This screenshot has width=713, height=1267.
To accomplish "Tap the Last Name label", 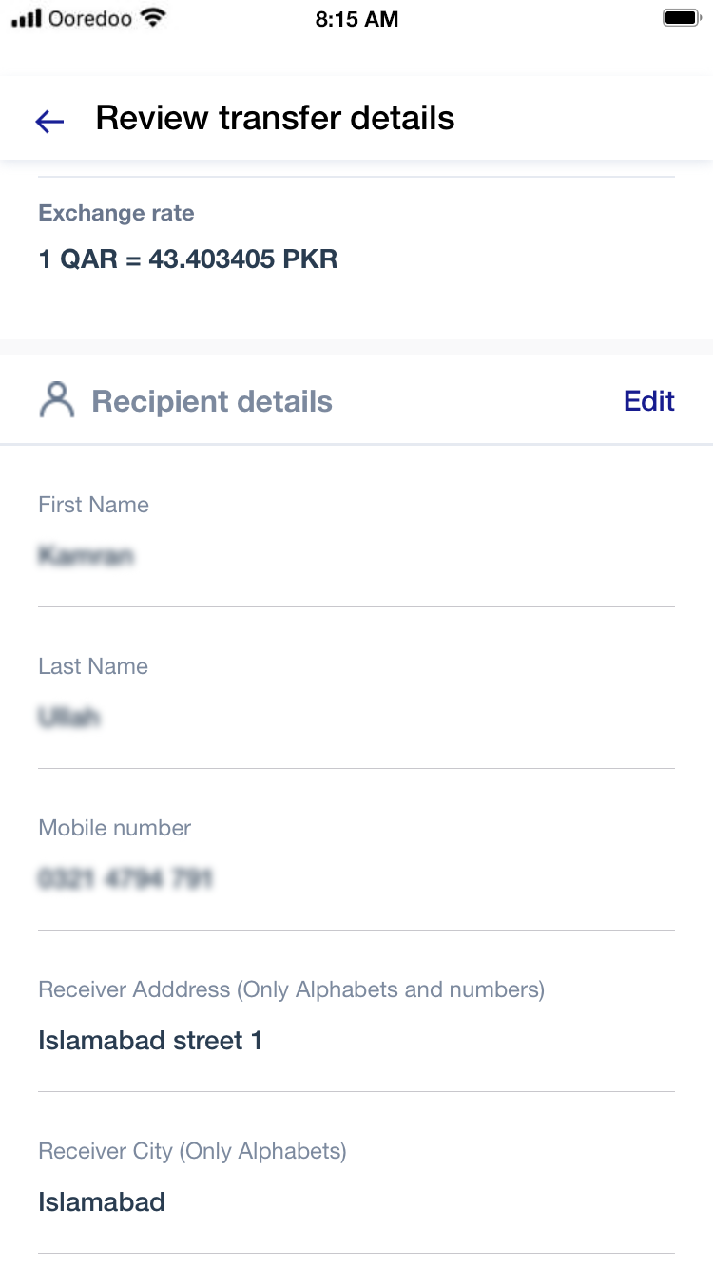I will click(93, 666).
